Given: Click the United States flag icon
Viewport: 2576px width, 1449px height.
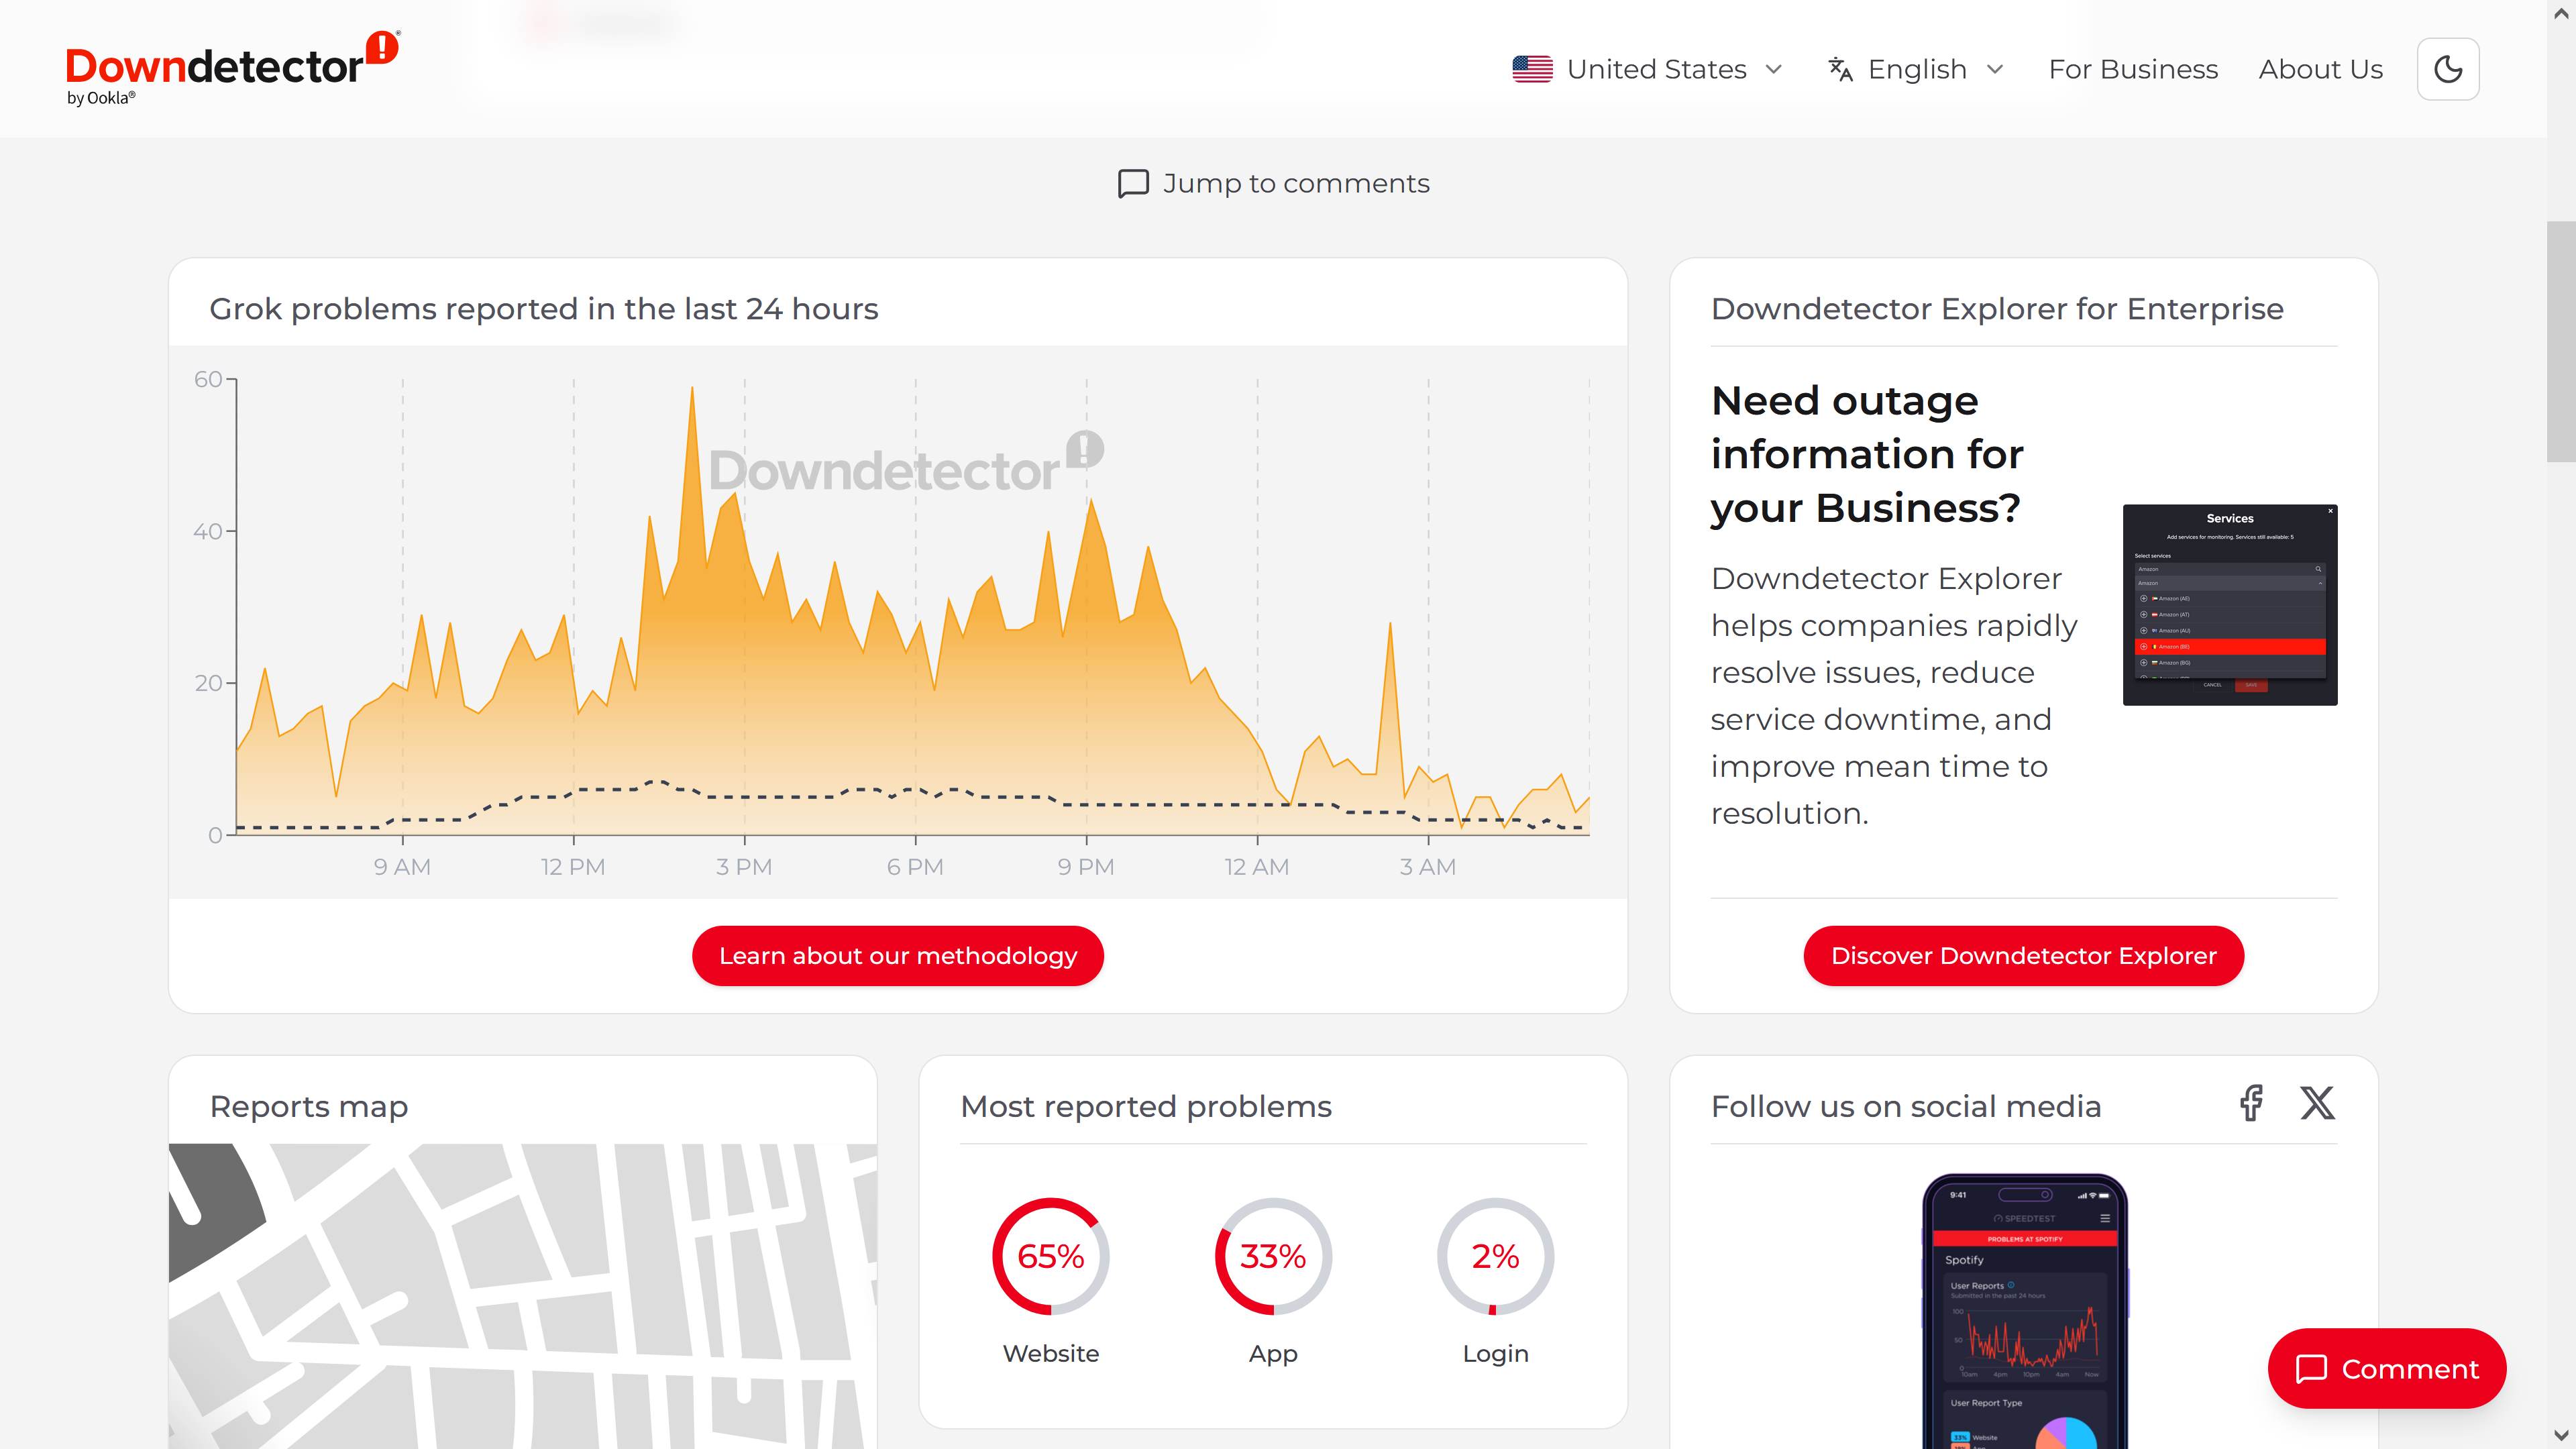Looking at the screenshot, I should coord(1532,69).
